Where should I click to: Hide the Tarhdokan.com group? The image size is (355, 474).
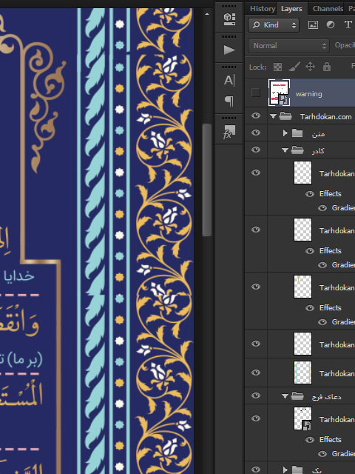[256, 116]
